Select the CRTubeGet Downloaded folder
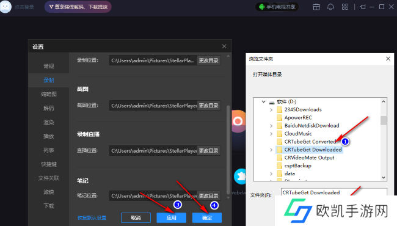Image resolution: width=397 pixels, height=226 pixels. tap(313, 150)
